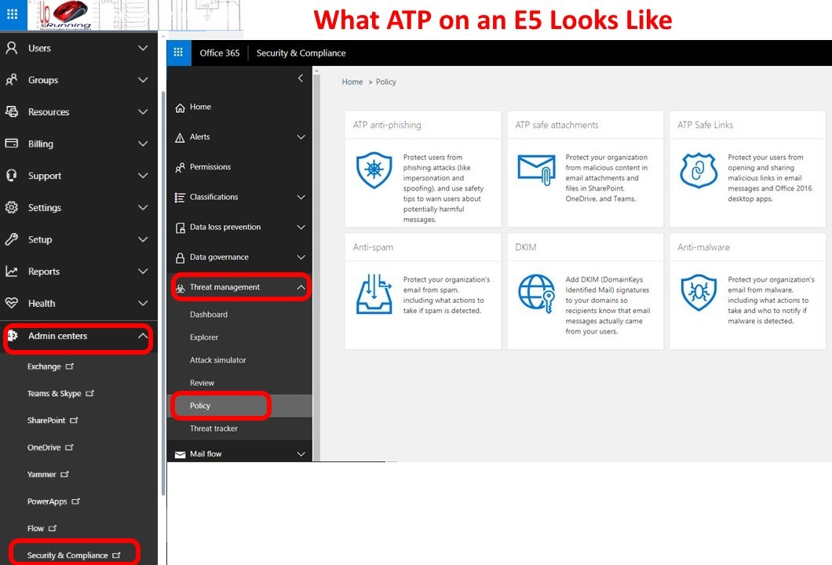Screen dimensions: 832x565
Task: Open the Office 365 app launcher waffle icon
Action: (178, 53)
